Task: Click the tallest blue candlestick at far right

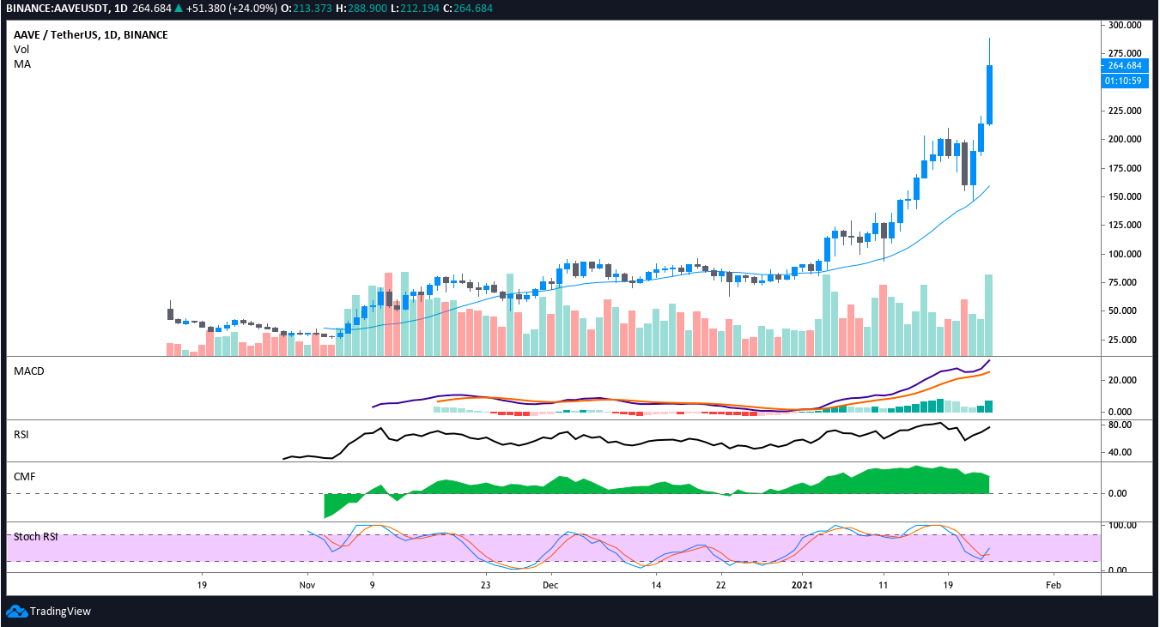Action: click(990, 94)
